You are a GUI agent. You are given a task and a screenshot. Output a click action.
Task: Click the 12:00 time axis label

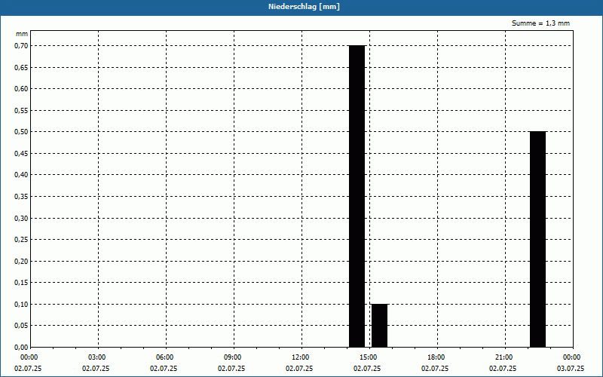coord(301,357)
